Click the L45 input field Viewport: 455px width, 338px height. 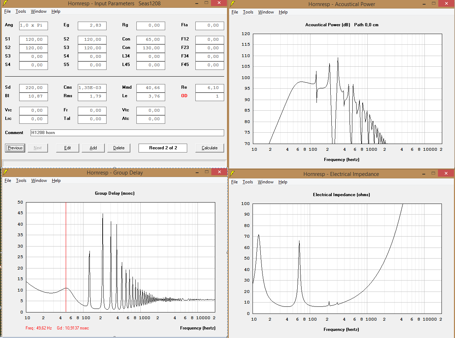pos(151,65)
